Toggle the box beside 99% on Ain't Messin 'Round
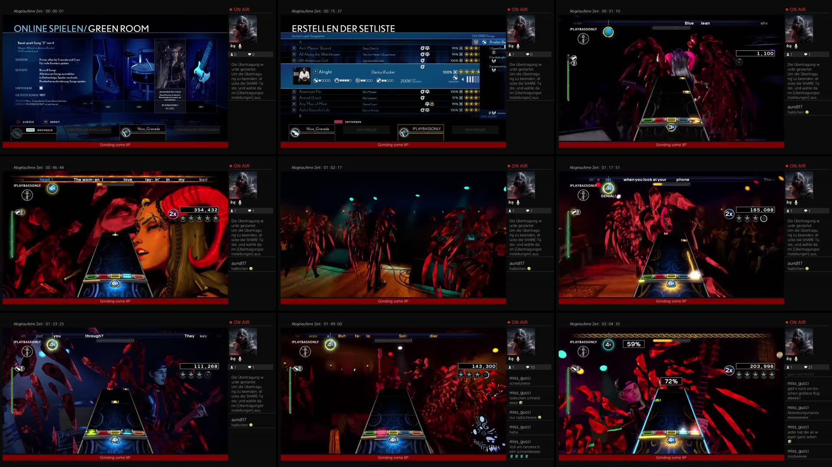The image size is (832, 467). (461, 48)
